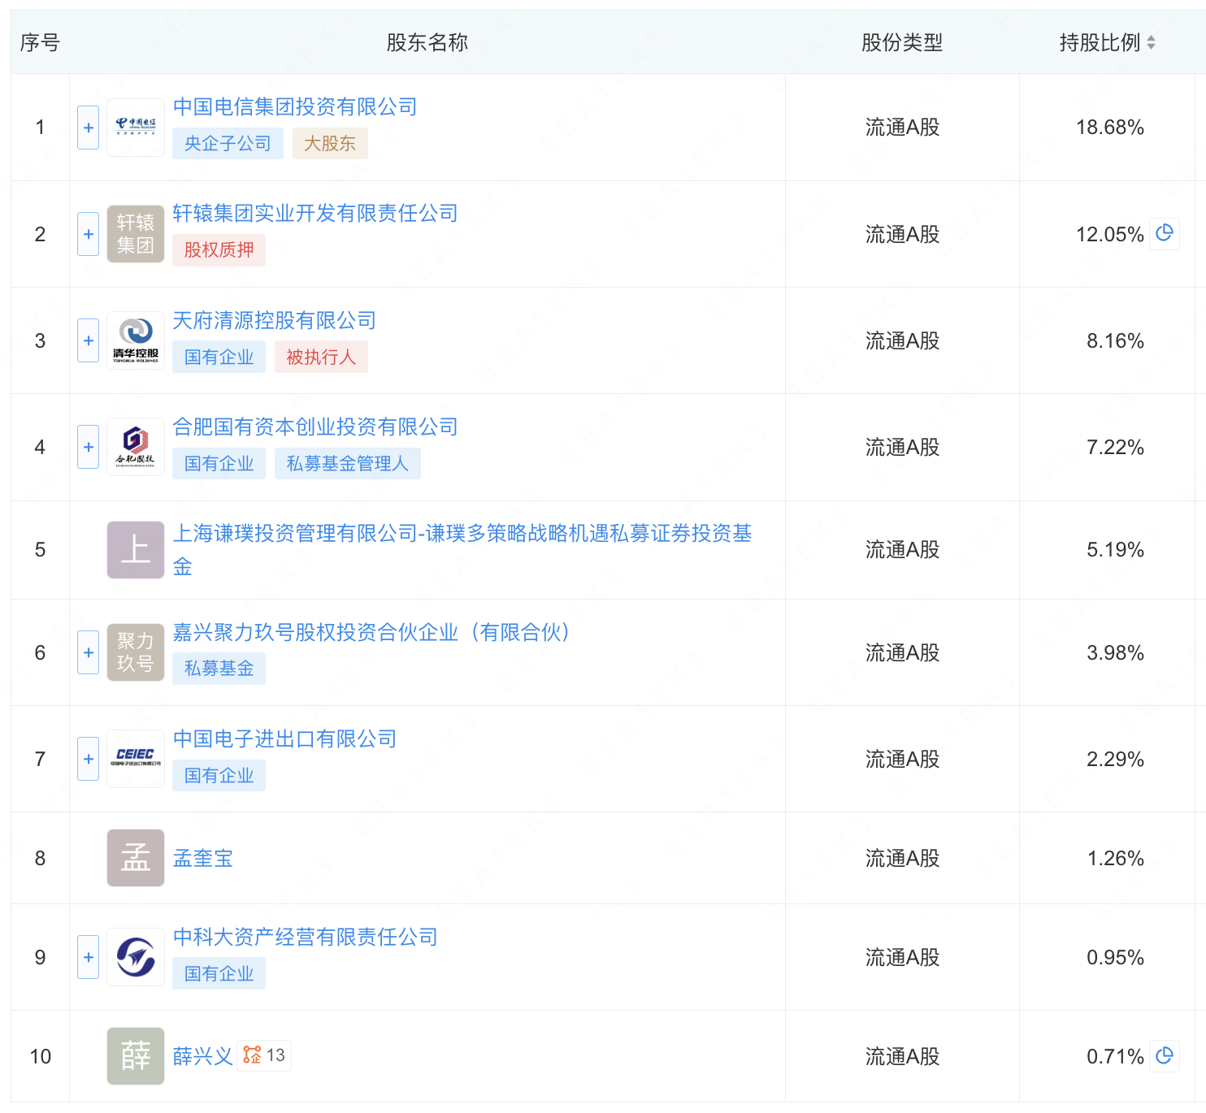1206x1113 pixels.
Task: Open pie chart icon beside 0.71%
Action: point(1164,1055)
